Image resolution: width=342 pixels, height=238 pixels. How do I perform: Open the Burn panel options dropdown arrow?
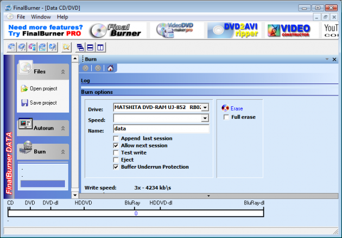327,59
